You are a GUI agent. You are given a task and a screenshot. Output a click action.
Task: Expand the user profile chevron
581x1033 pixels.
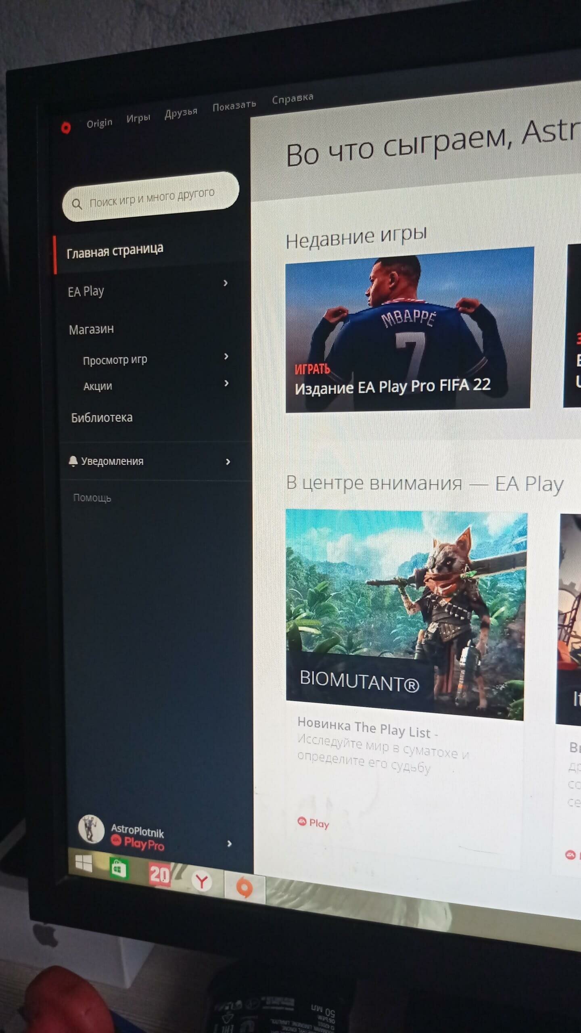[229, 843]
